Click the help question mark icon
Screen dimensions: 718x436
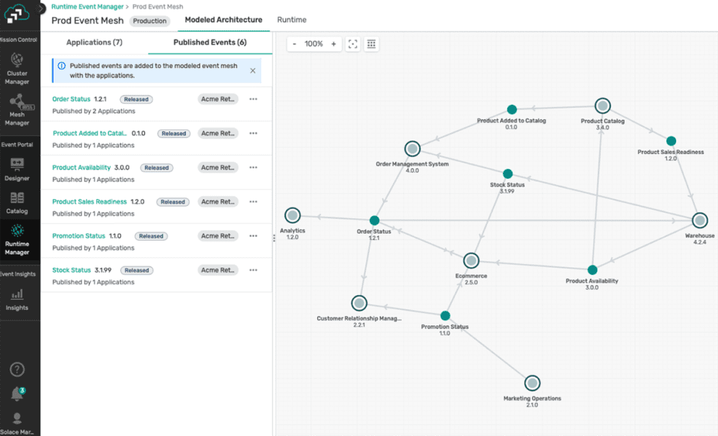coord(17,369)
